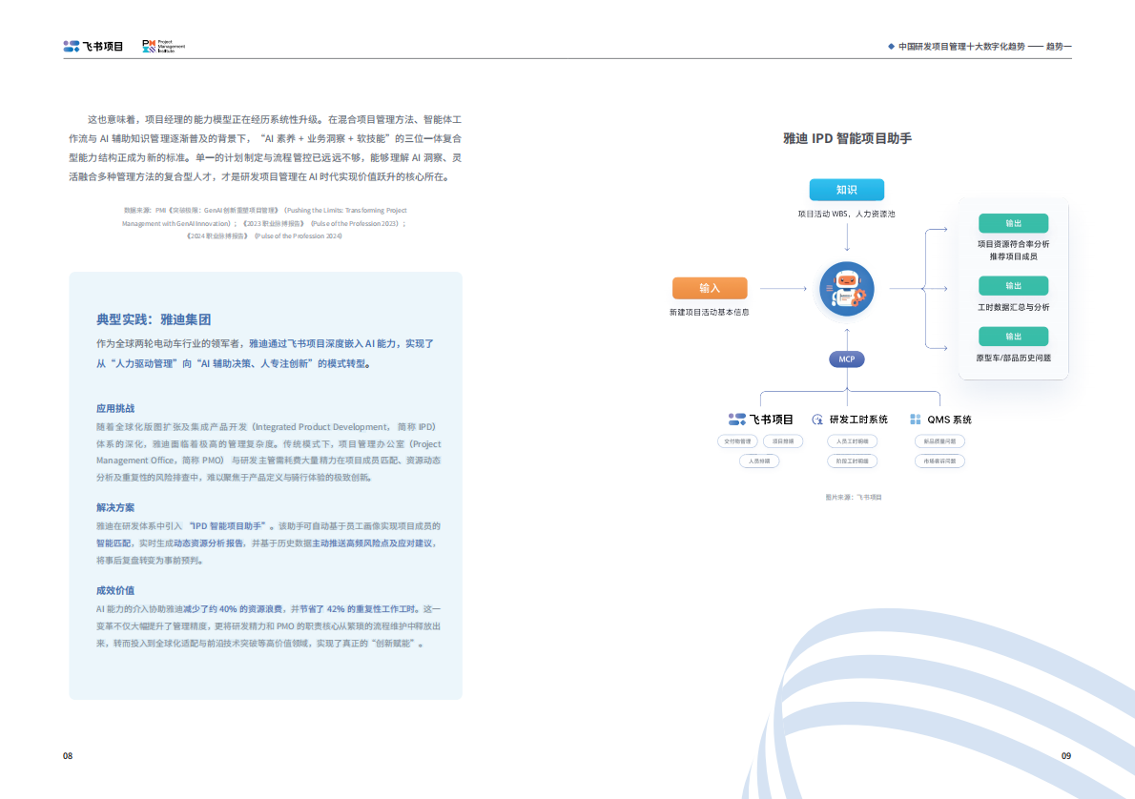The image size is (1135, 799).
Task: Select the 项目排期 pill
Action: tap(782, 441)
